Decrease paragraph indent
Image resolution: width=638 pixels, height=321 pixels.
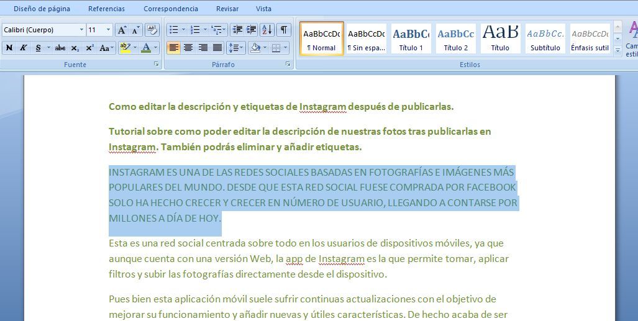click(x=238, y=30)
